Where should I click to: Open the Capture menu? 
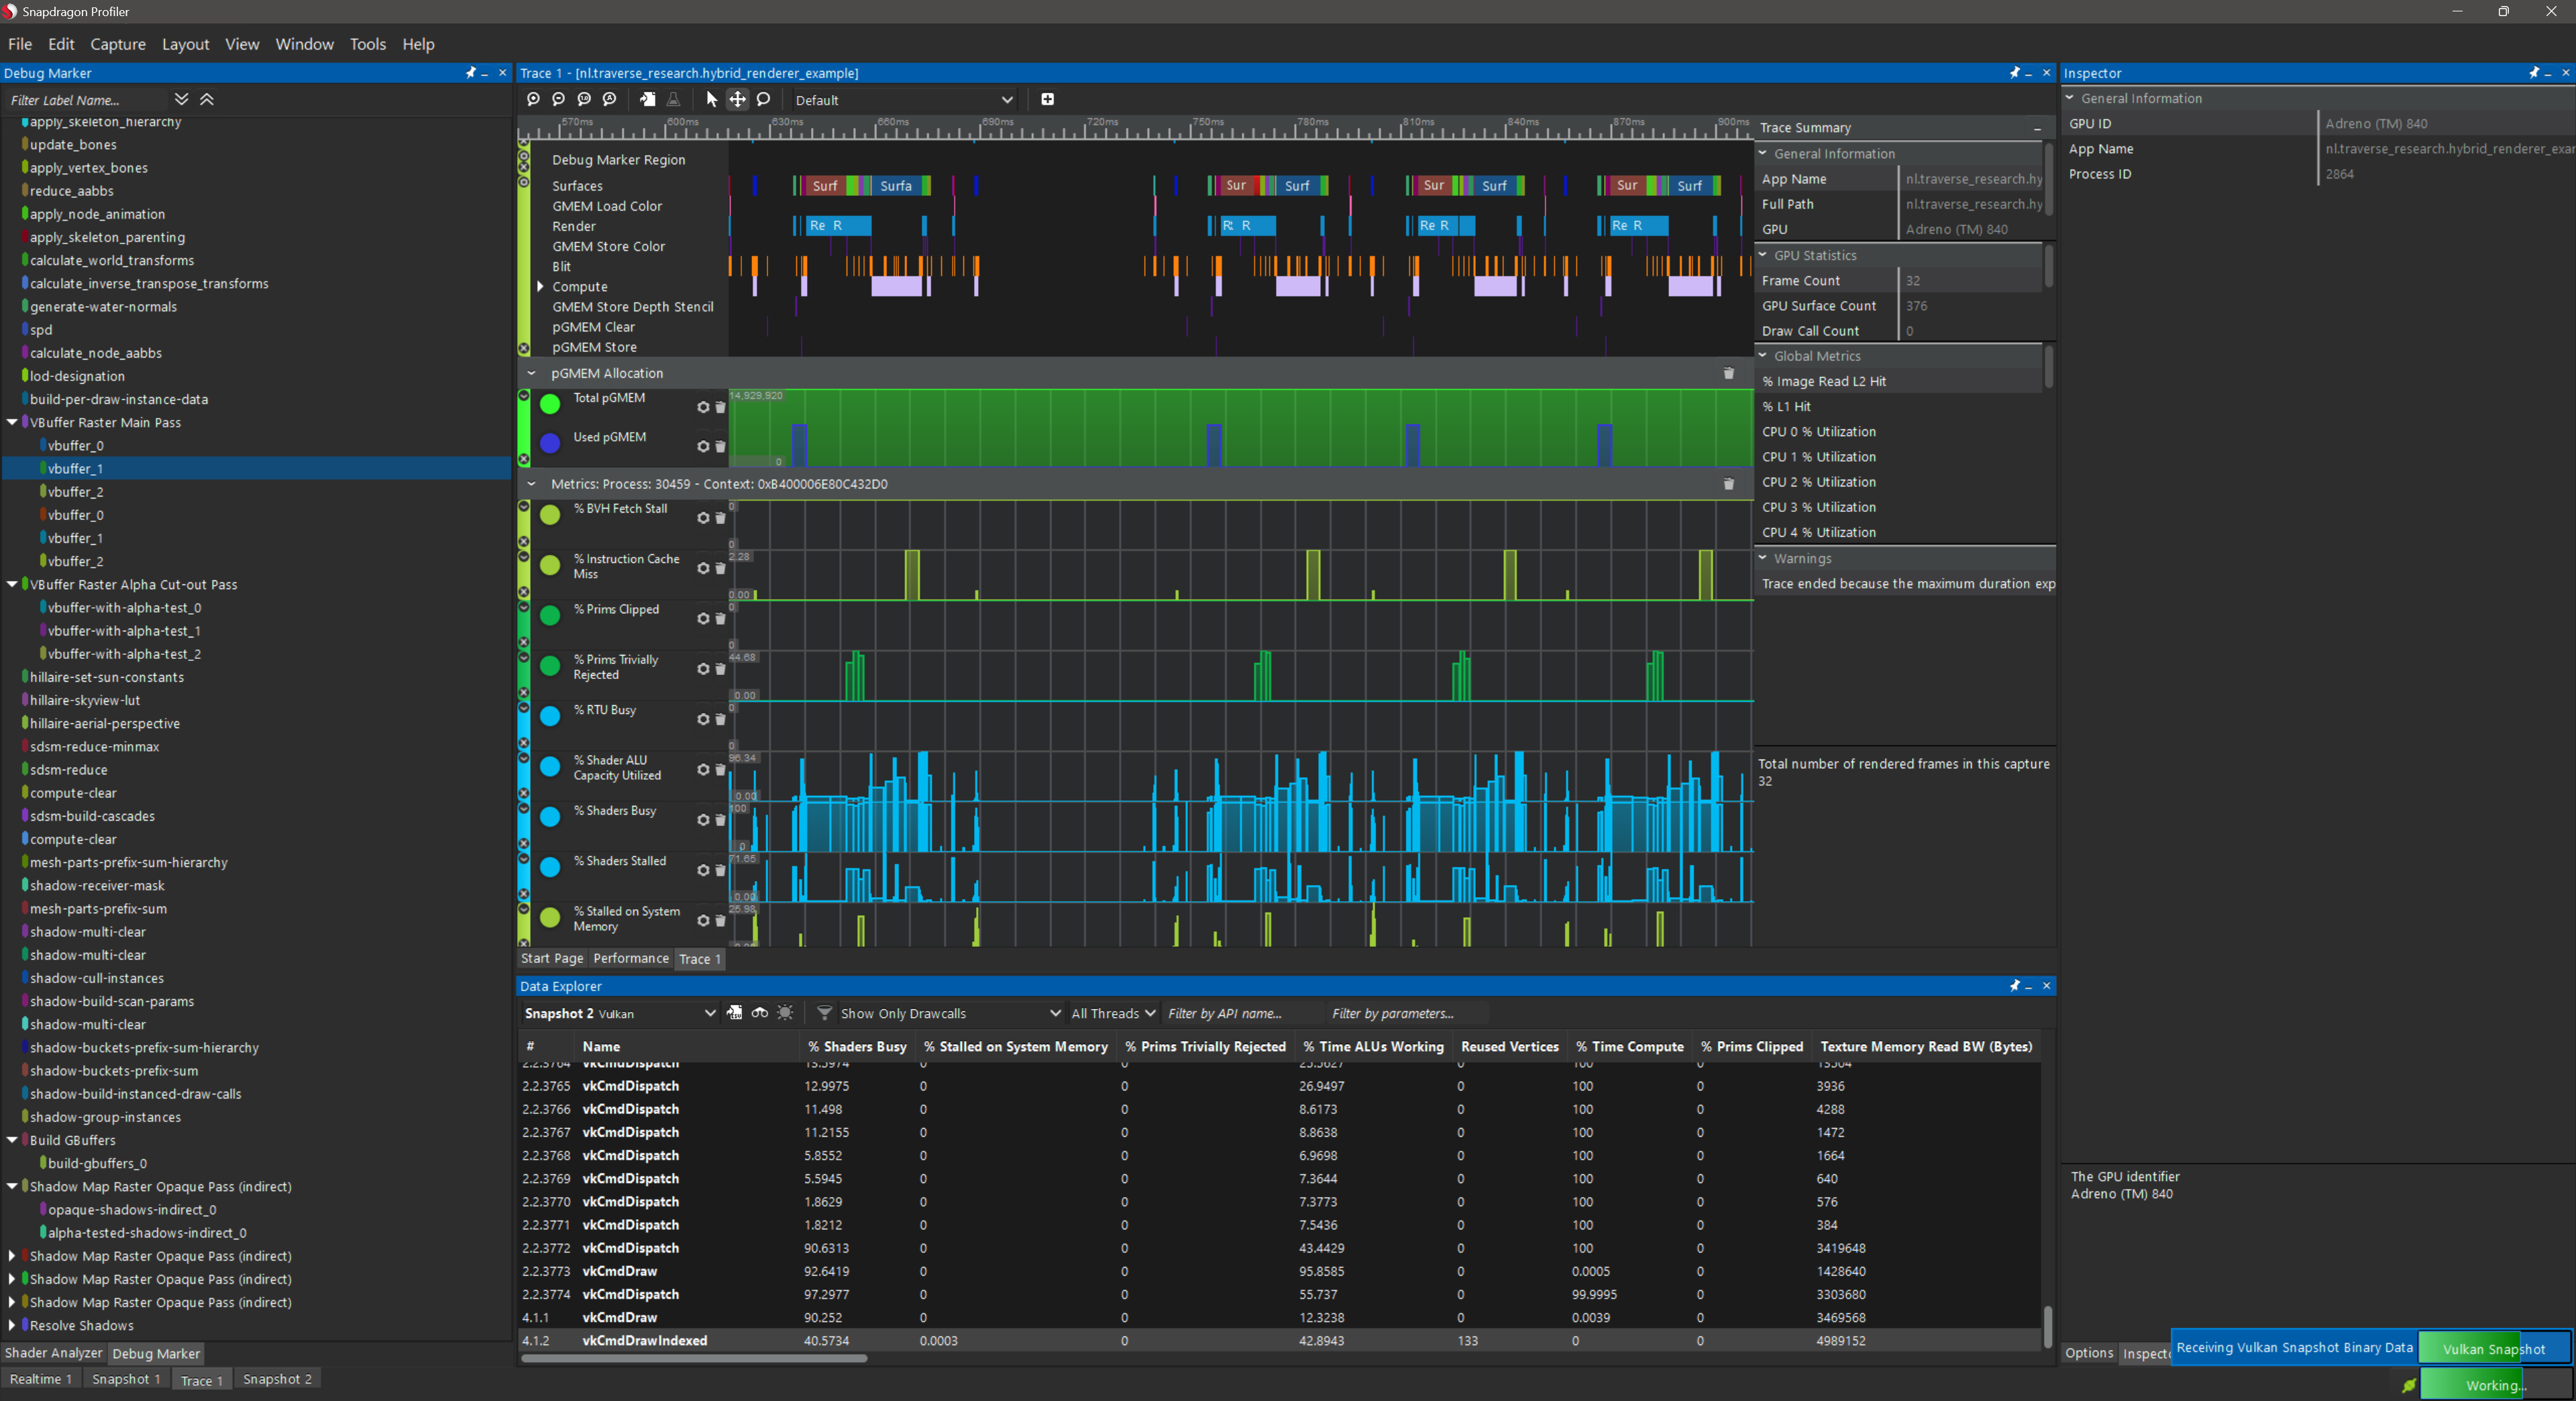[x=118, y=44]
